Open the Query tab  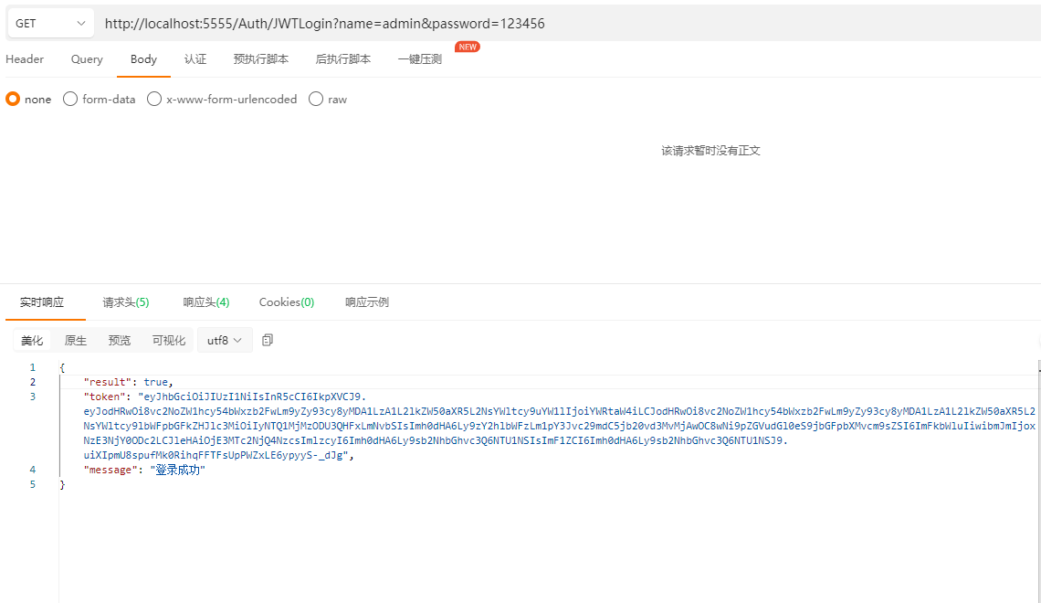[87, 58]
